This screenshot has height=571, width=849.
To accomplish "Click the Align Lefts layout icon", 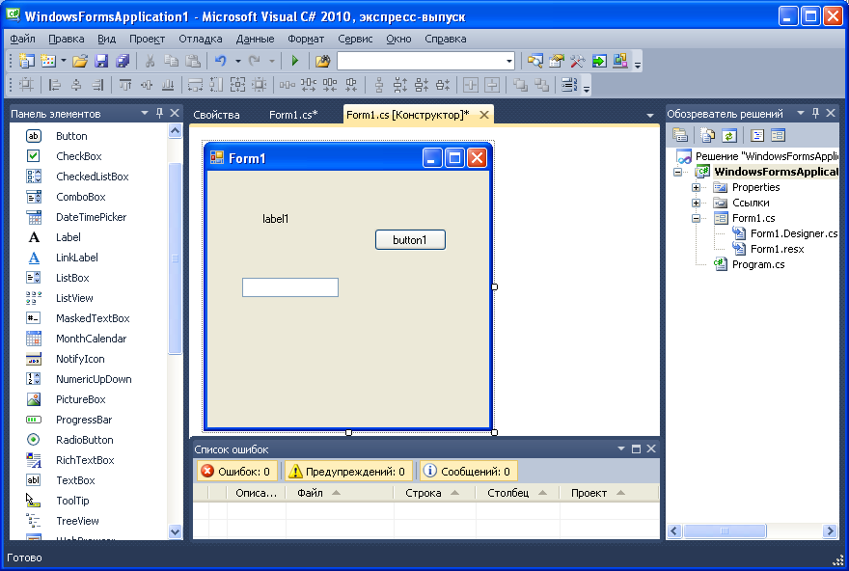I will coord(55,85).
